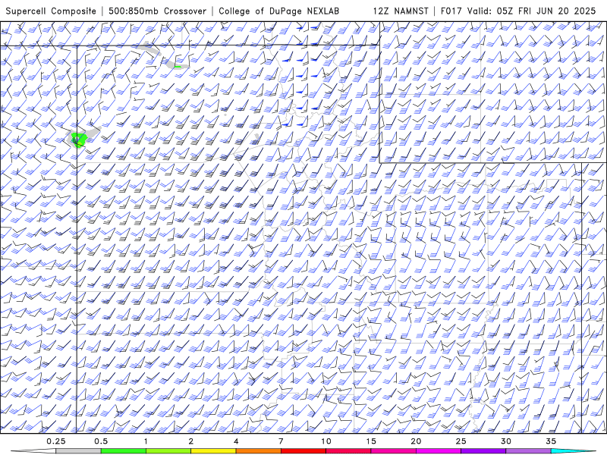Screen dimensions: 607x455
Task: Click the bright green 0.5–1 colorbar segment
Action: click(123, 451)
